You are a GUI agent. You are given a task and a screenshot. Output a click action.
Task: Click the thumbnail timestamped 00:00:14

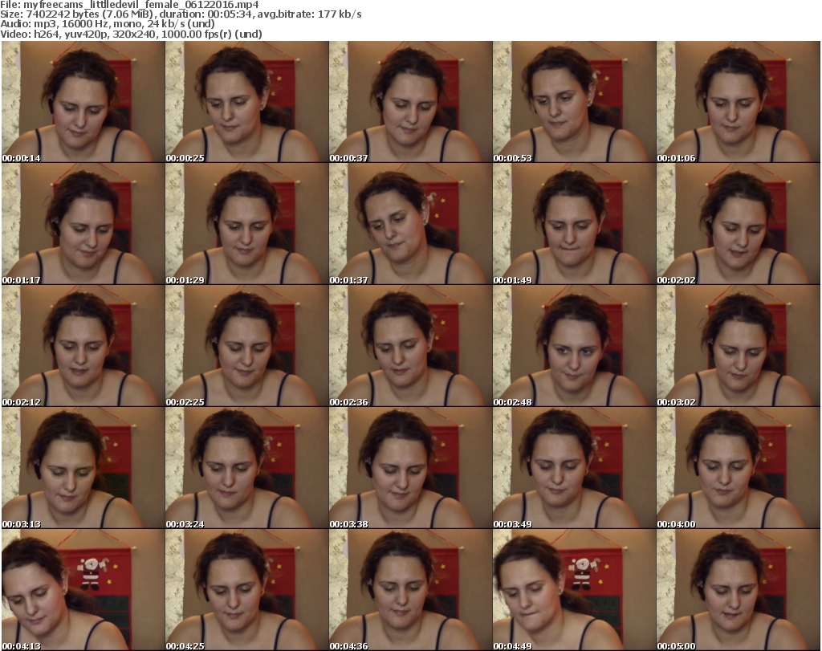pos(82,102)
